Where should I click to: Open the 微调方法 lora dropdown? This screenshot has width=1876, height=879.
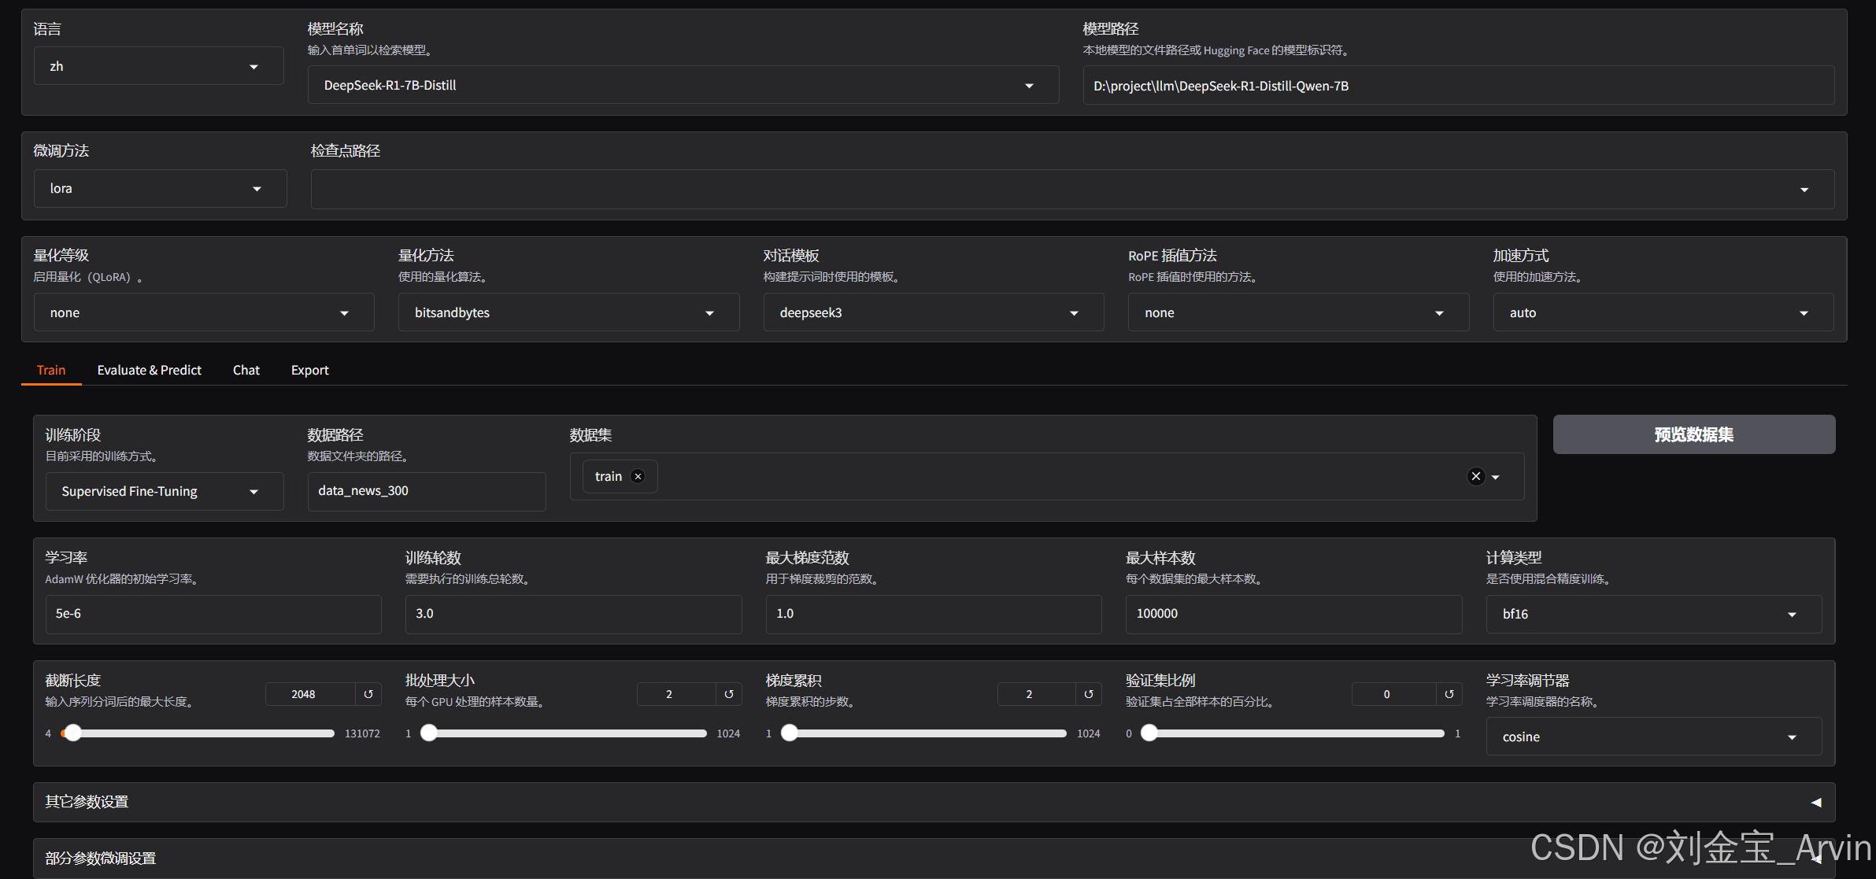[160, 189]
